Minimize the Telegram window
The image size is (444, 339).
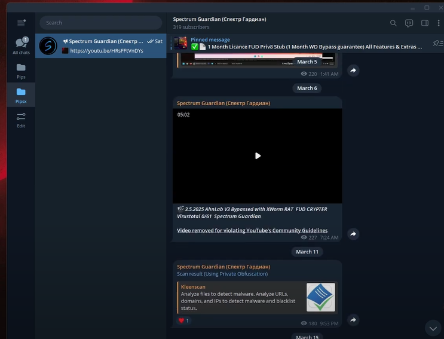(412, 8)
